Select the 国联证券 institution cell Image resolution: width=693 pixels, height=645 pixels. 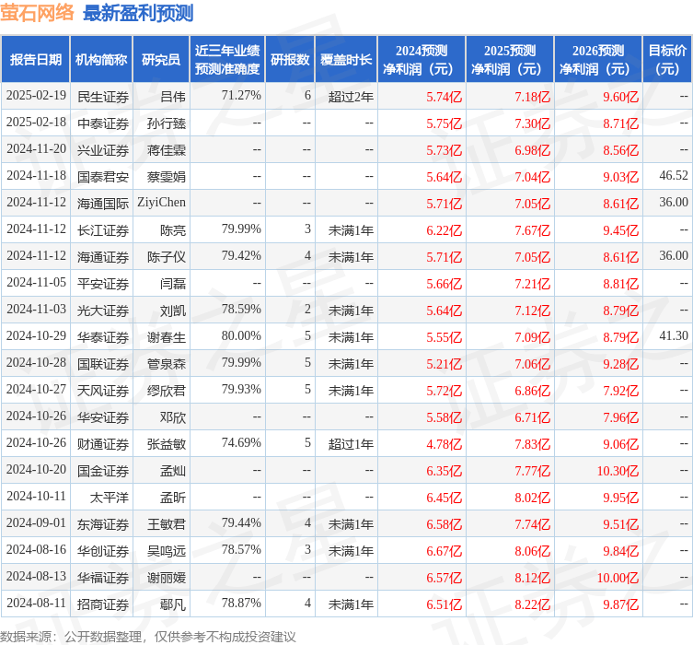coord(103,364)
